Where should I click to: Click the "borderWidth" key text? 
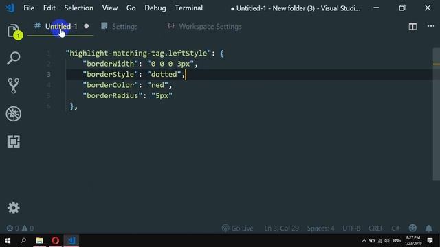pos(110,64)
